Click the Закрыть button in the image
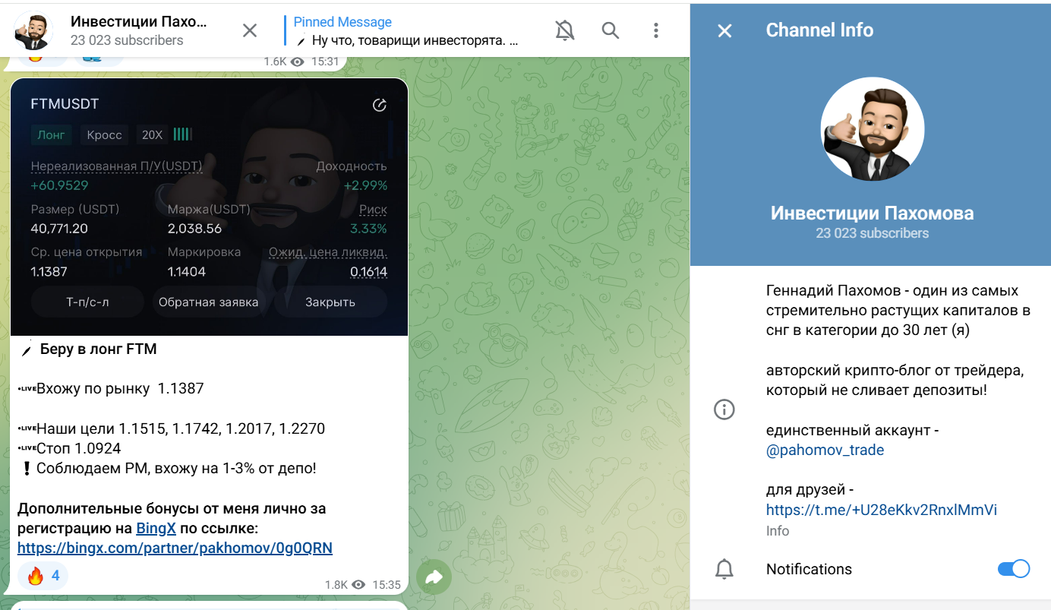This screenshot has width=1051, height=610. pyautogui.click(x=330, y=302)
